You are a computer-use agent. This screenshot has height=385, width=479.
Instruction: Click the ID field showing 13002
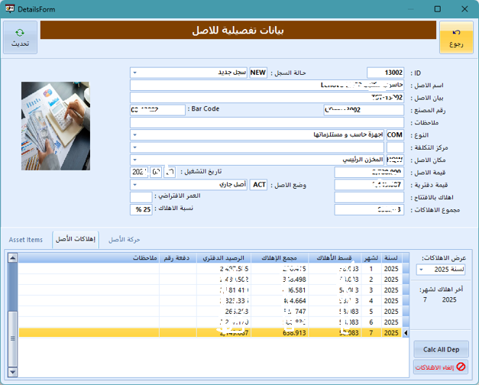tap(386, 73)
